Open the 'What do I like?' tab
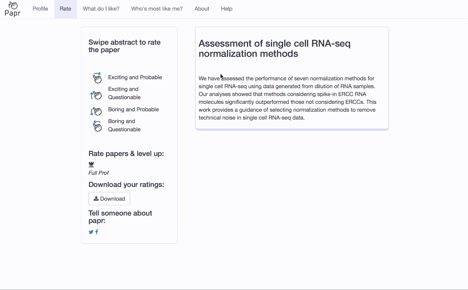 (x=101, y=9)
